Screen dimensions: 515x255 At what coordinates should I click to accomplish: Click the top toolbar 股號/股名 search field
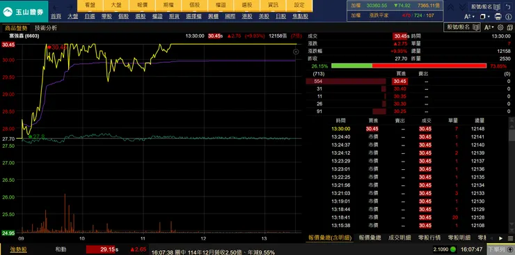pos(486,6)
